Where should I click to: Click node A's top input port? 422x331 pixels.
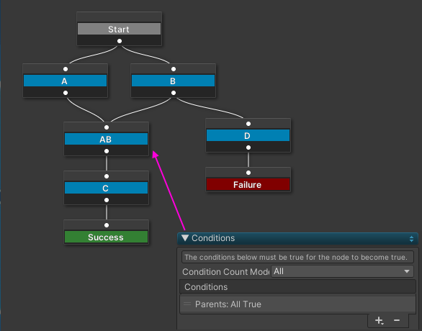[66, 69]
